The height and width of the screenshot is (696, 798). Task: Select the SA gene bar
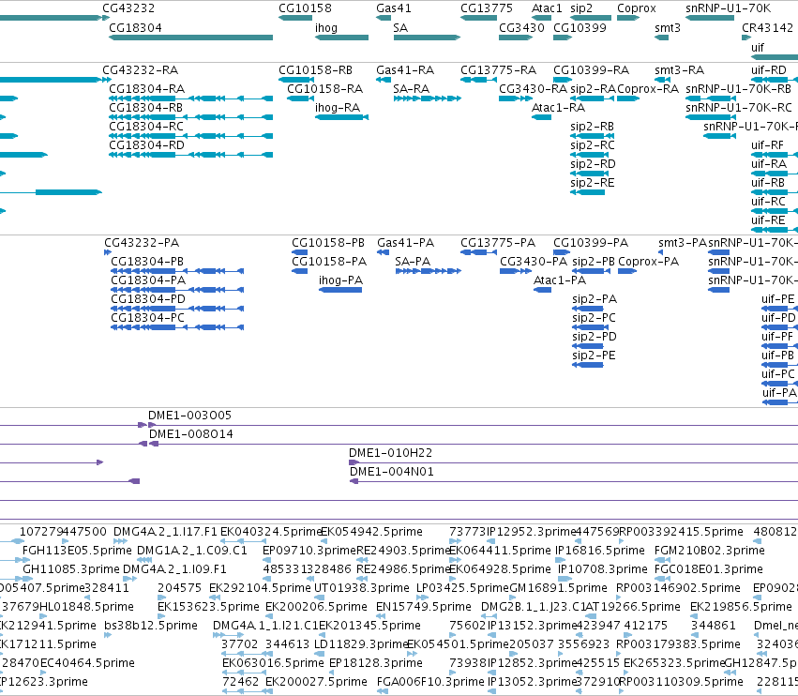tap(427, 38)
